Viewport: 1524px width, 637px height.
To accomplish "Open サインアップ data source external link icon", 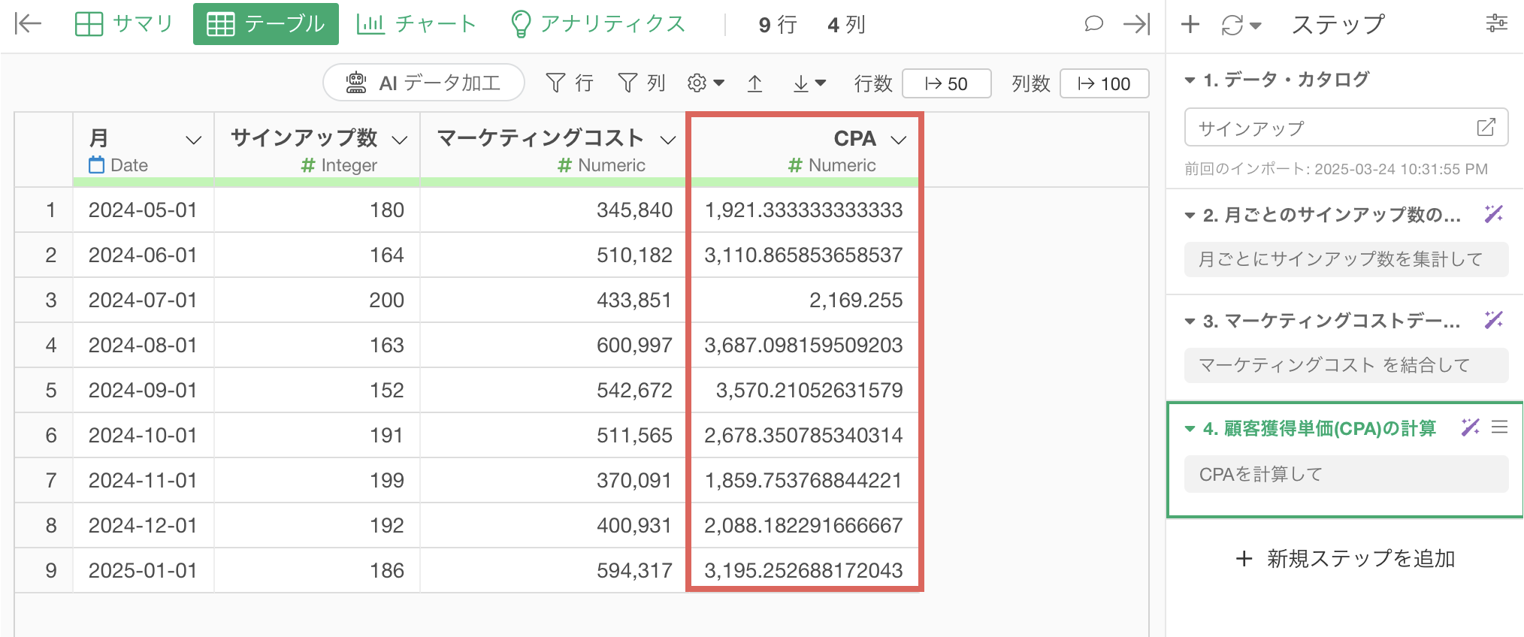I will pos(1486,127).
